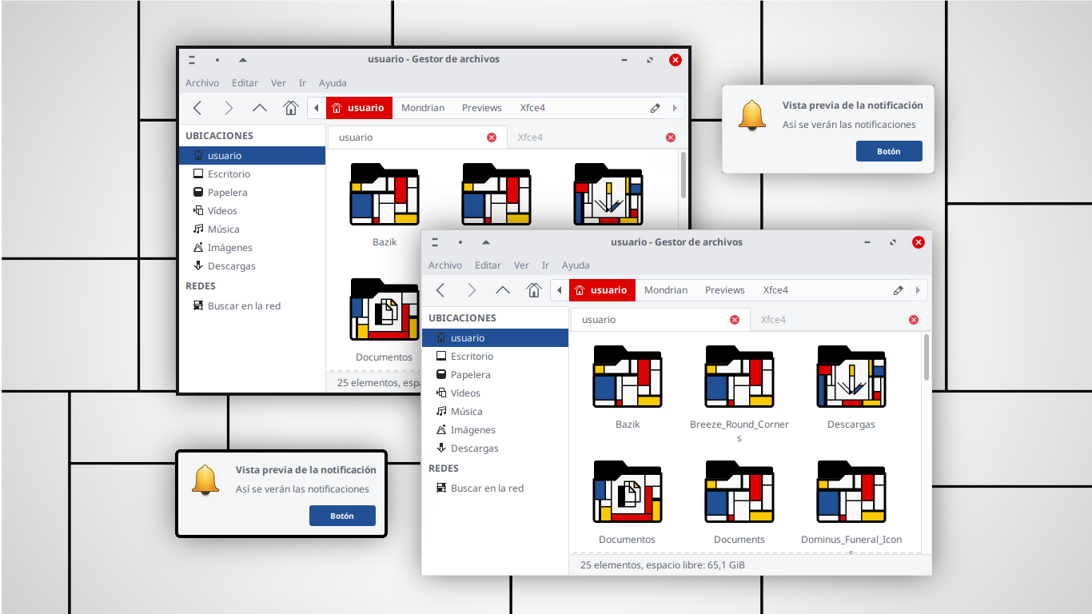This screenshot has height=614, width=1092.
Task: Go back in the front file manager window
Action: (x=440, y=290)
